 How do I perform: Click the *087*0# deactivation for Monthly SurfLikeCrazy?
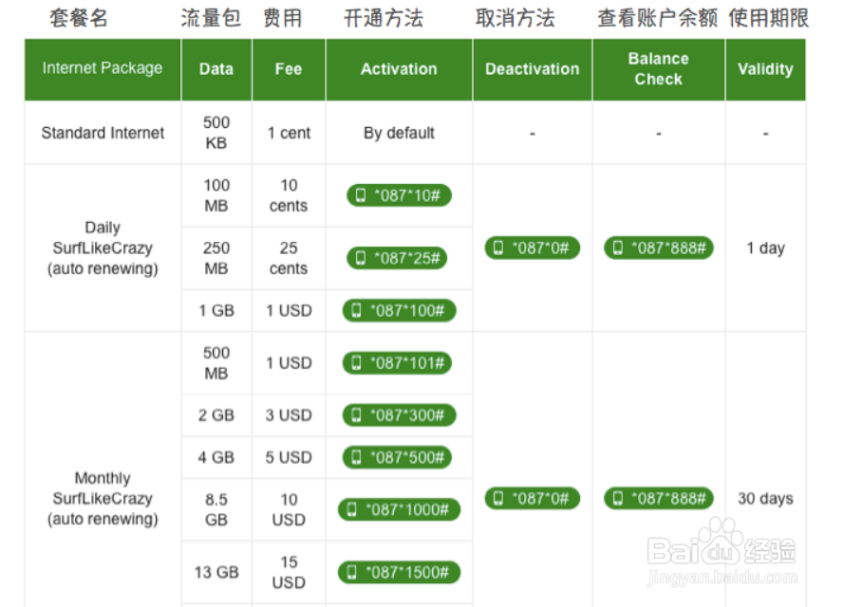pos(532,498)
